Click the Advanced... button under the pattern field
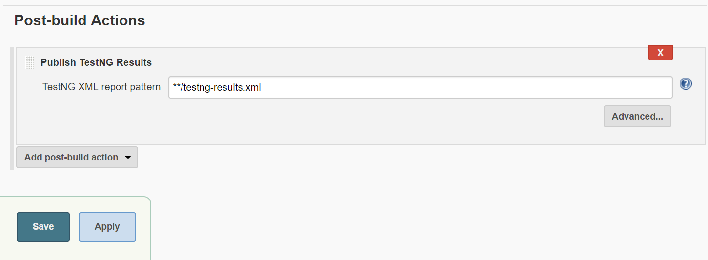 637,117
